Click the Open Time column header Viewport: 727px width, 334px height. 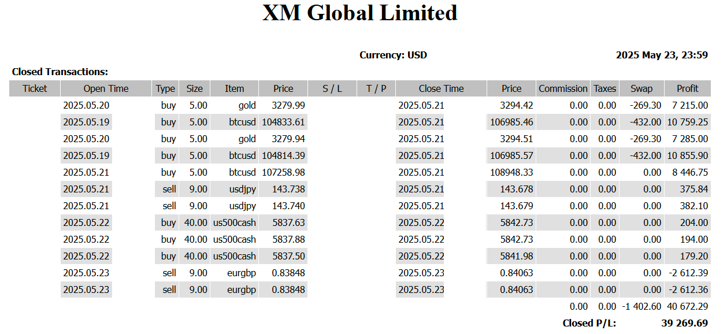pyautogui.click(x=106, y=88)
